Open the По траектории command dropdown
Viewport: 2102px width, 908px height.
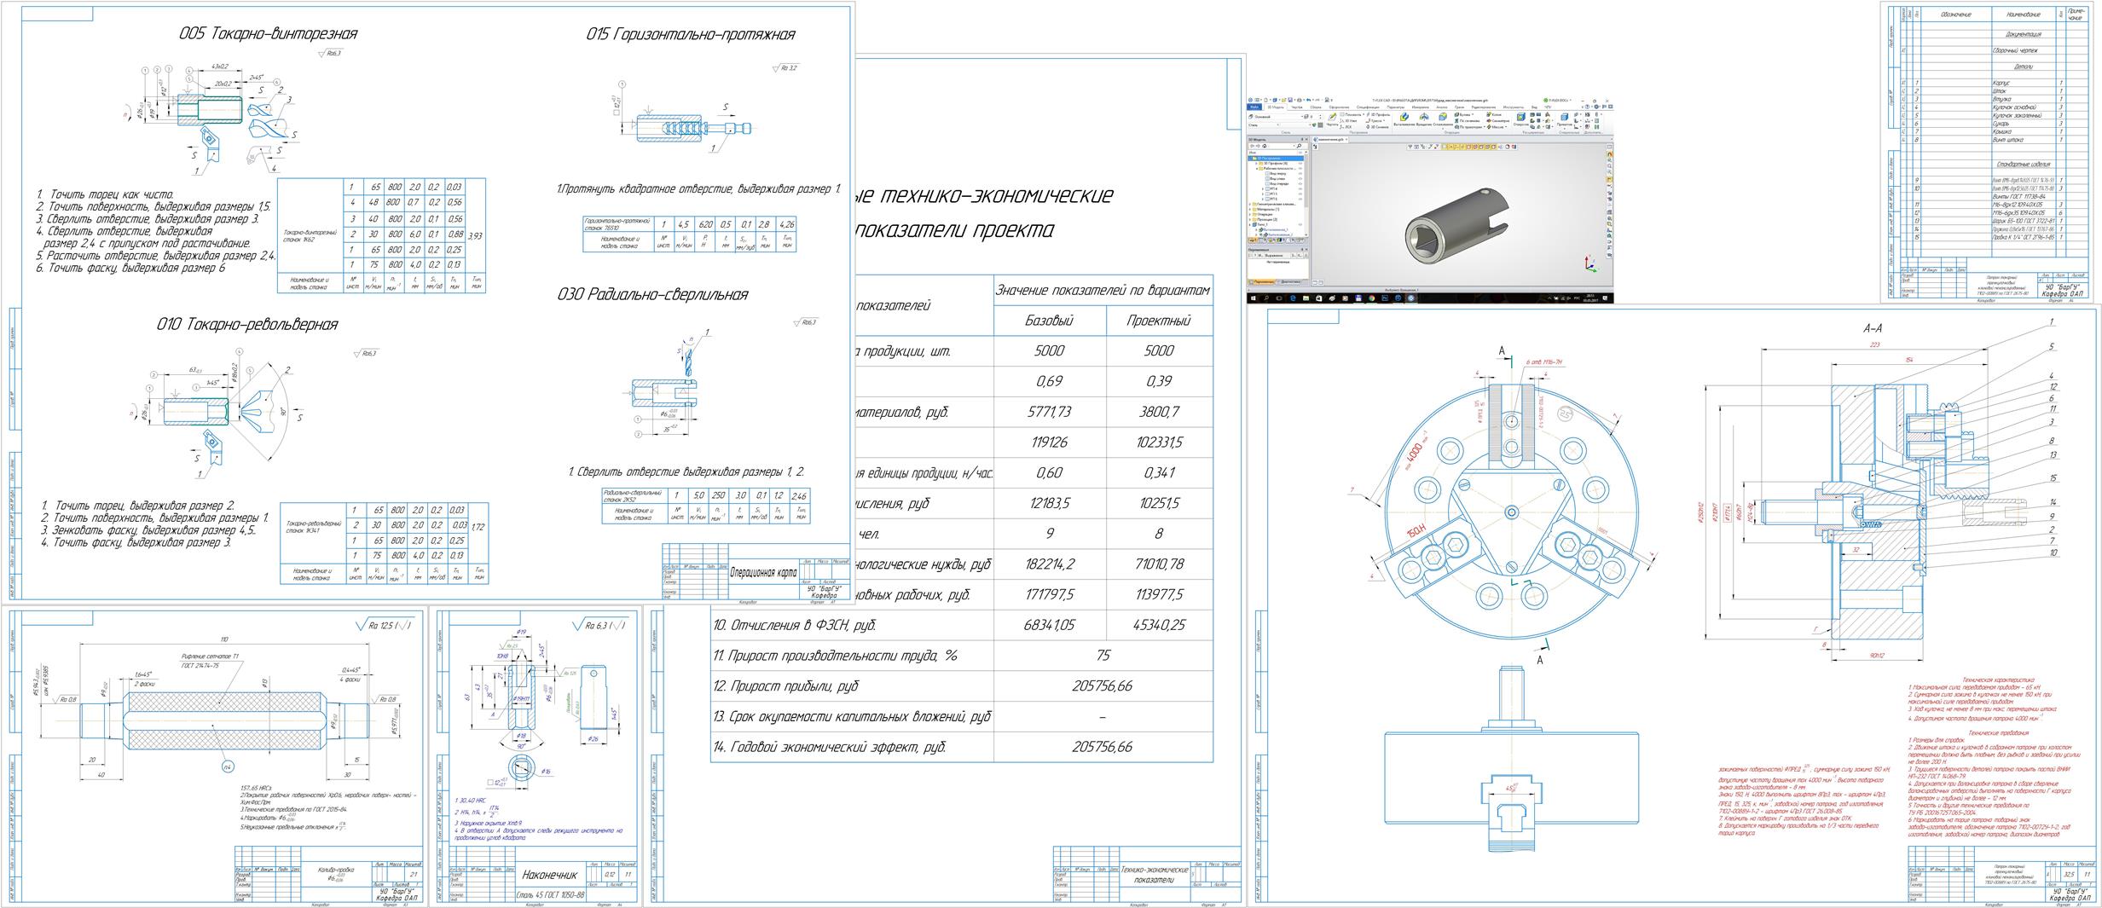click(1484, 127)
